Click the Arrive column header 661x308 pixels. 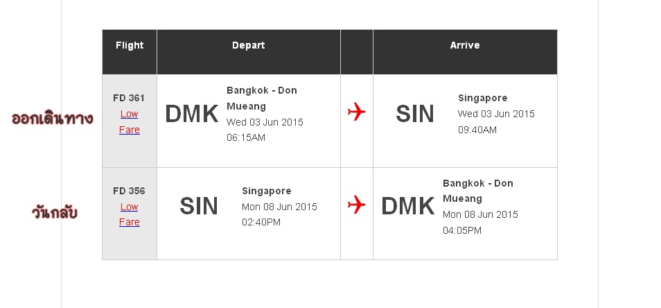pyautogui.click(x=464, y=45)
